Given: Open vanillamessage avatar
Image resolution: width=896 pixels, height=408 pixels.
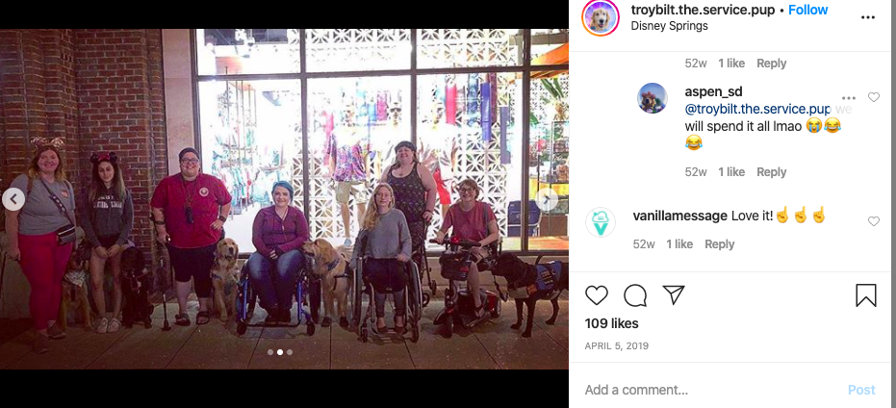Looking at the screenshot, I should [x=601, y=222].
